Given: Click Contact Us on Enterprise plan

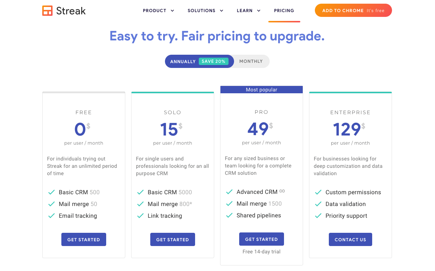Looking at the screenshot, I should [350, 239].
